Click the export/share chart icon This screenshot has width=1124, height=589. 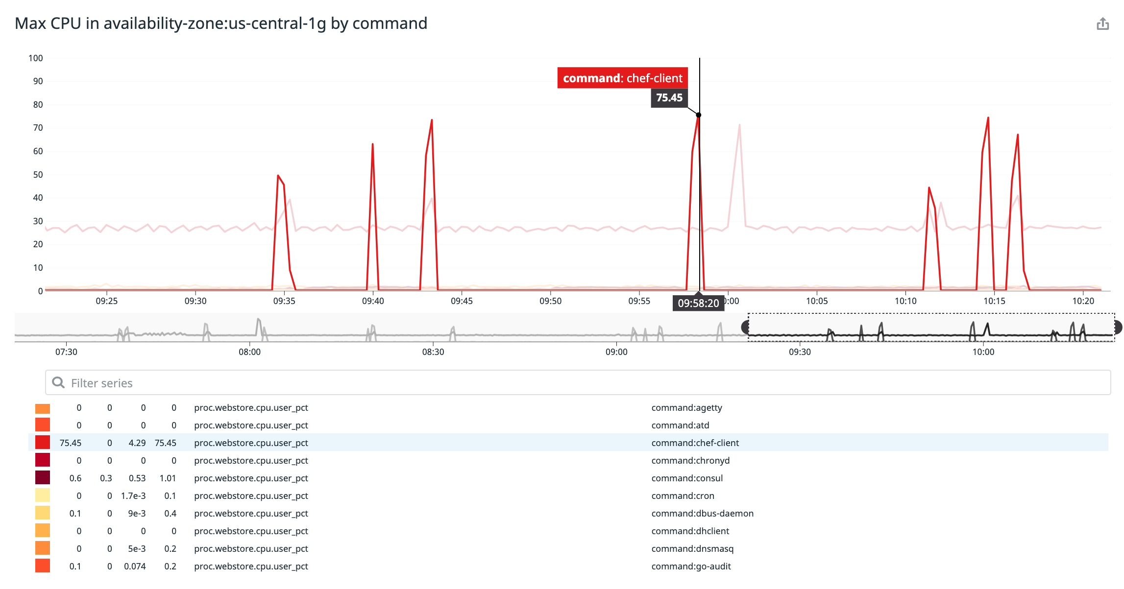(x=1102, y=23)
